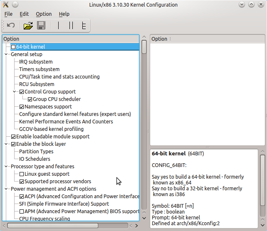Viewport: 267px width, 231px height.
Task: Select the CPU Frequency scaling entry
Action: 44,219
